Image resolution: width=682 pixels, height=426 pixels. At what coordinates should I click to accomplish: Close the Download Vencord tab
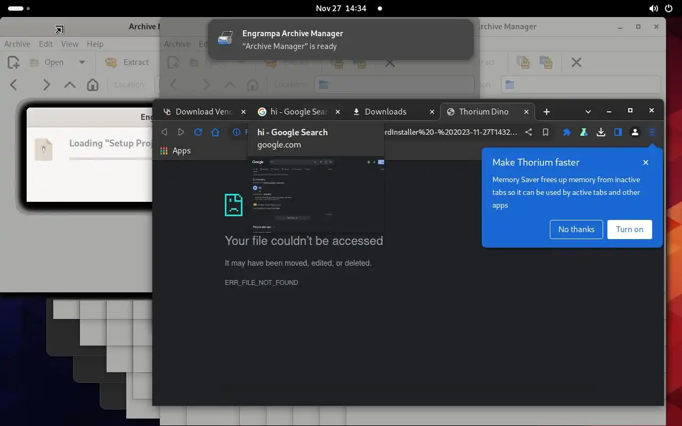[x=243, y=112]
